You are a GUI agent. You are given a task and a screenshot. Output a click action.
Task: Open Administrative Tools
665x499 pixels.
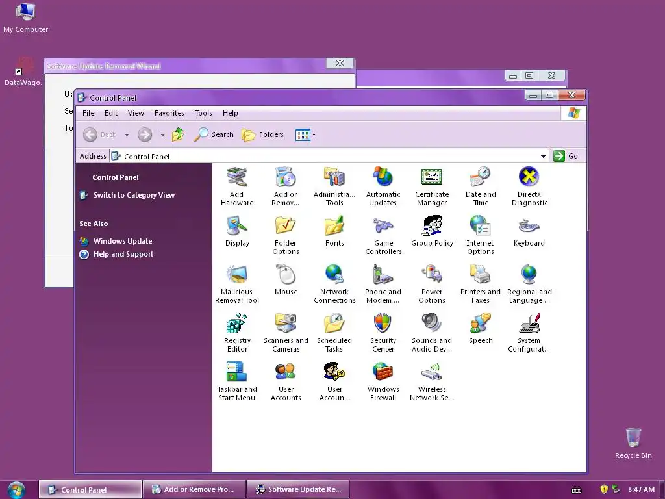point(334,186)
